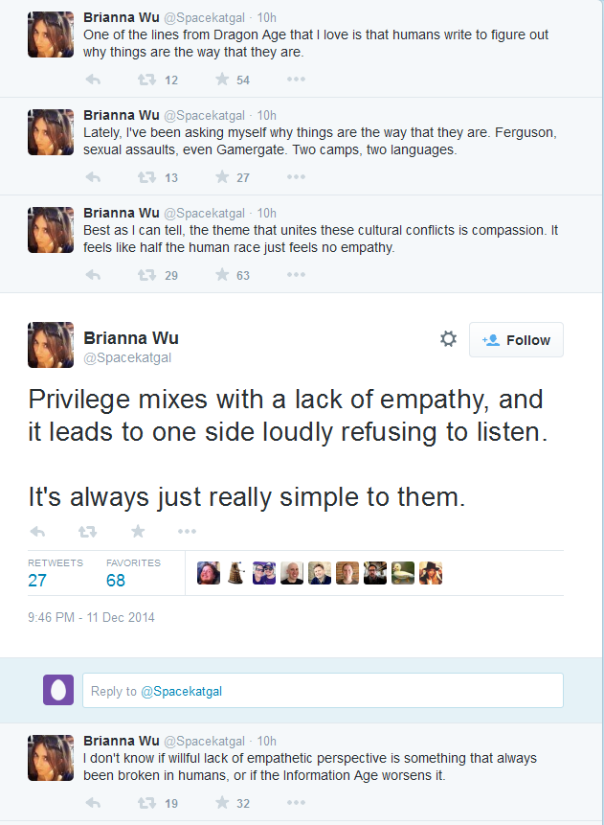
Task: Retweet the Dragon Age tweet
Action: [x=146, y=80]
